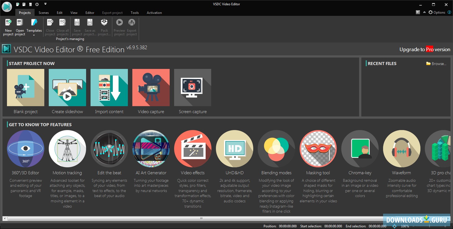
Task: Click the horizontal scrollbar thumb
Action: pos(201,218)
